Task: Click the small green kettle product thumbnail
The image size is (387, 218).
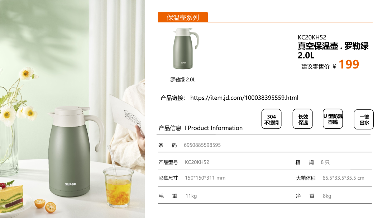Action: point(185,49)
